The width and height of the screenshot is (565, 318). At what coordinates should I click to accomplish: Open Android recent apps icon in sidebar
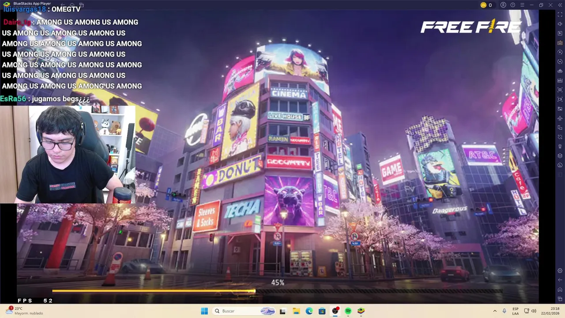coord(560,299)
